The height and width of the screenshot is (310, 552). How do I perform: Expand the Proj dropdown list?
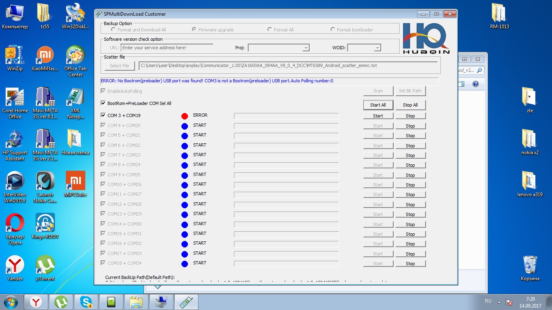(306, 48)
